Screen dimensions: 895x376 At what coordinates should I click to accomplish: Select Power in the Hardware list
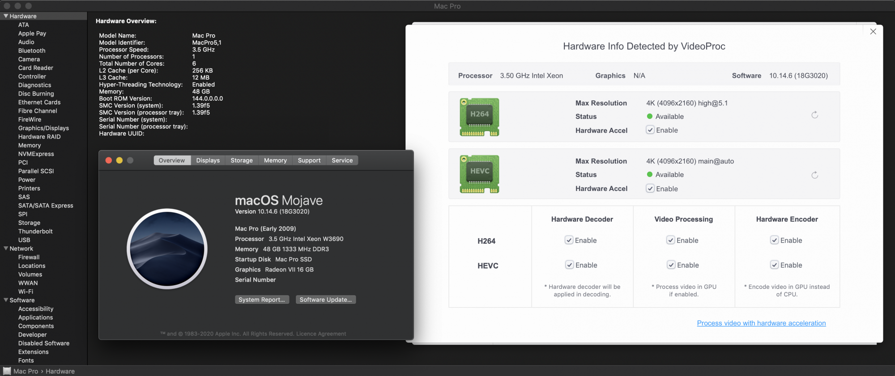[x=27, y=180]
